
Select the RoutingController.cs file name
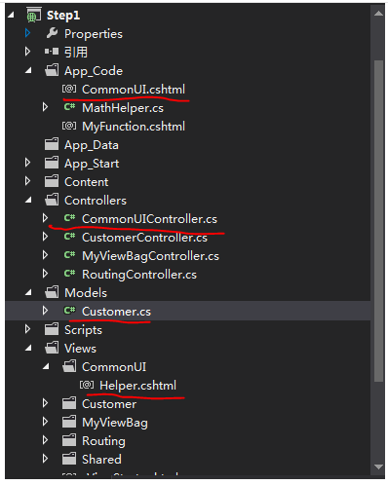[139, 275]
